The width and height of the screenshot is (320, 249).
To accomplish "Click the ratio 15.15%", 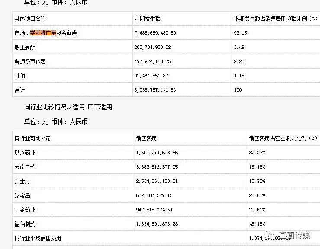I will (257, 167).
